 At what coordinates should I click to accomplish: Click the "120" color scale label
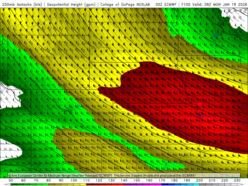99,180
